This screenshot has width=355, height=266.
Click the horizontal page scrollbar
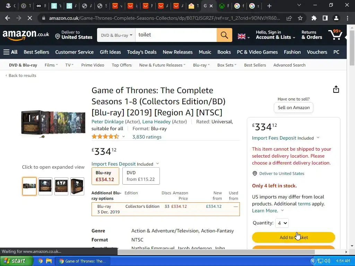point(216,252)
